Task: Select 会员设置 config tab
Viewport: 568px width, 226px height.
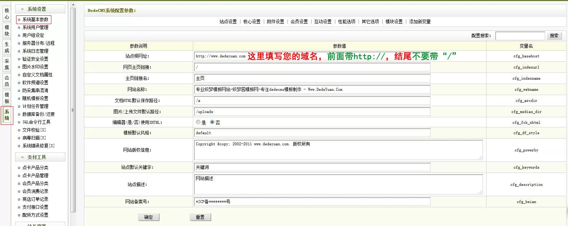Action: click(x=299, y=22)
